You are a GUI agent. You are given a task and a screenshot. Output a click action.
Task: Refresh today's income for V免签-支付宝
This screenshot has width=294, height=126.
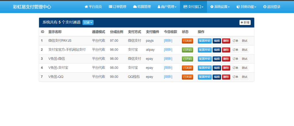pos(168,68)
